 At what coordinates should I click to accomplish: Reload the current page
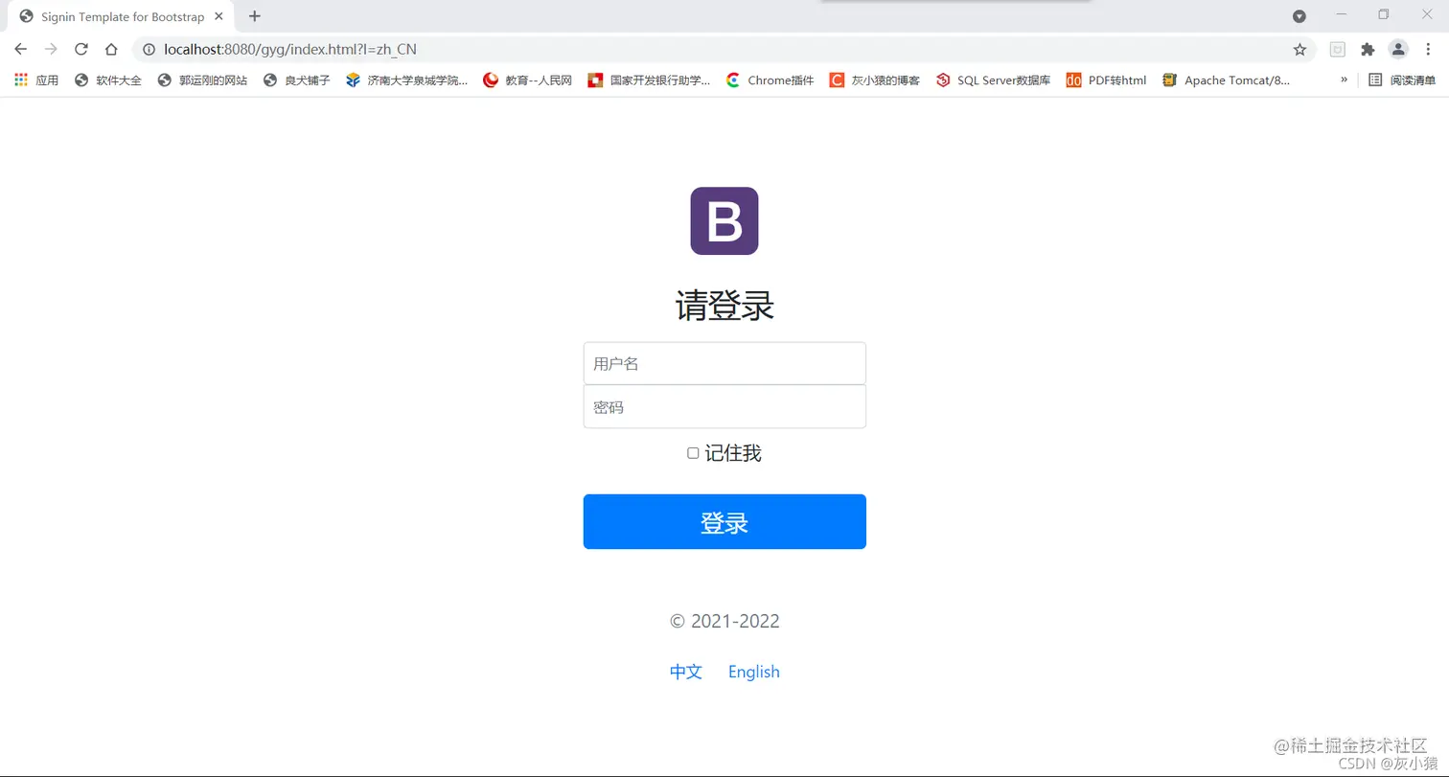pos(81,49)
